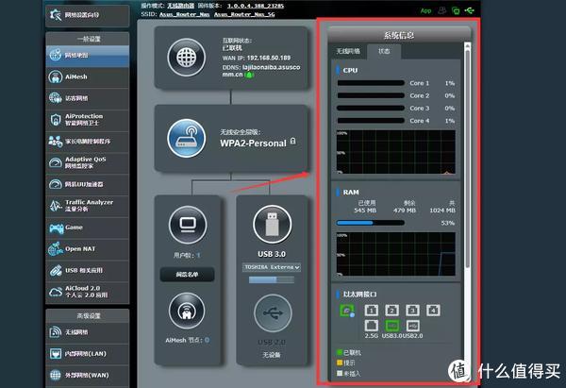566x388 pixels.
Task: Click the system info panel vertical scrollbar
Action: [468, 159]
